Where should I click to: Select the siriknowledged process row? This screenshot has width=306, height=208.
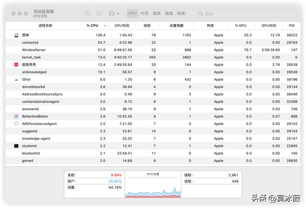tap(153, 72)
